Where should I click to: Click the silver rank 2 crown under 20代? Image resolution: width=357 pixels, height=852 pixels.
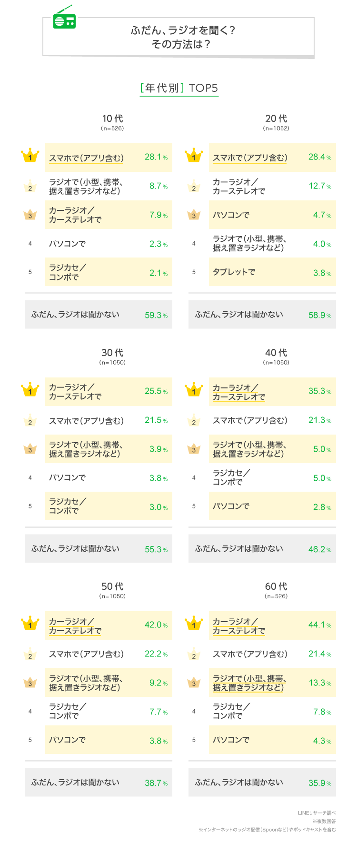tap(194, 187)
